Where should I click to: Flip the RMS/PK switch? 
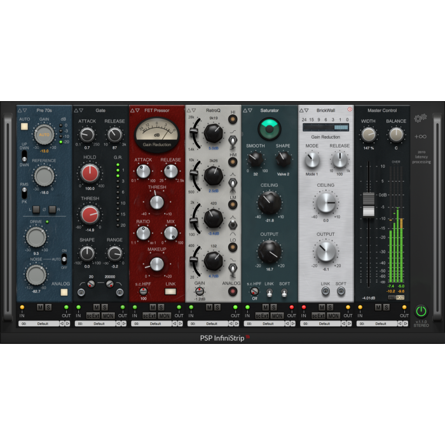[x=24, y=193]
